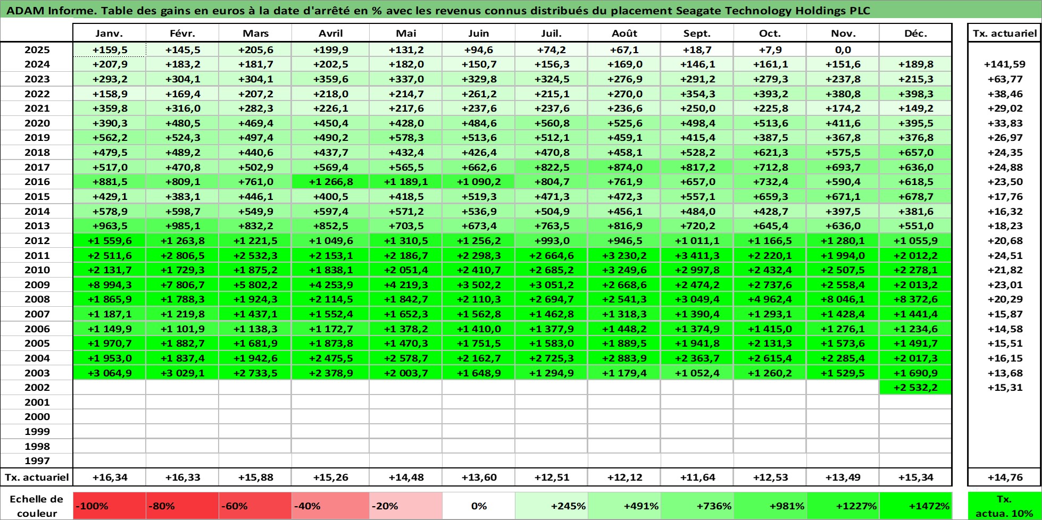The width and height of the screenshot is (1042, 520).
Task: Select the -60% color swatch
Action: pos(255,506)
